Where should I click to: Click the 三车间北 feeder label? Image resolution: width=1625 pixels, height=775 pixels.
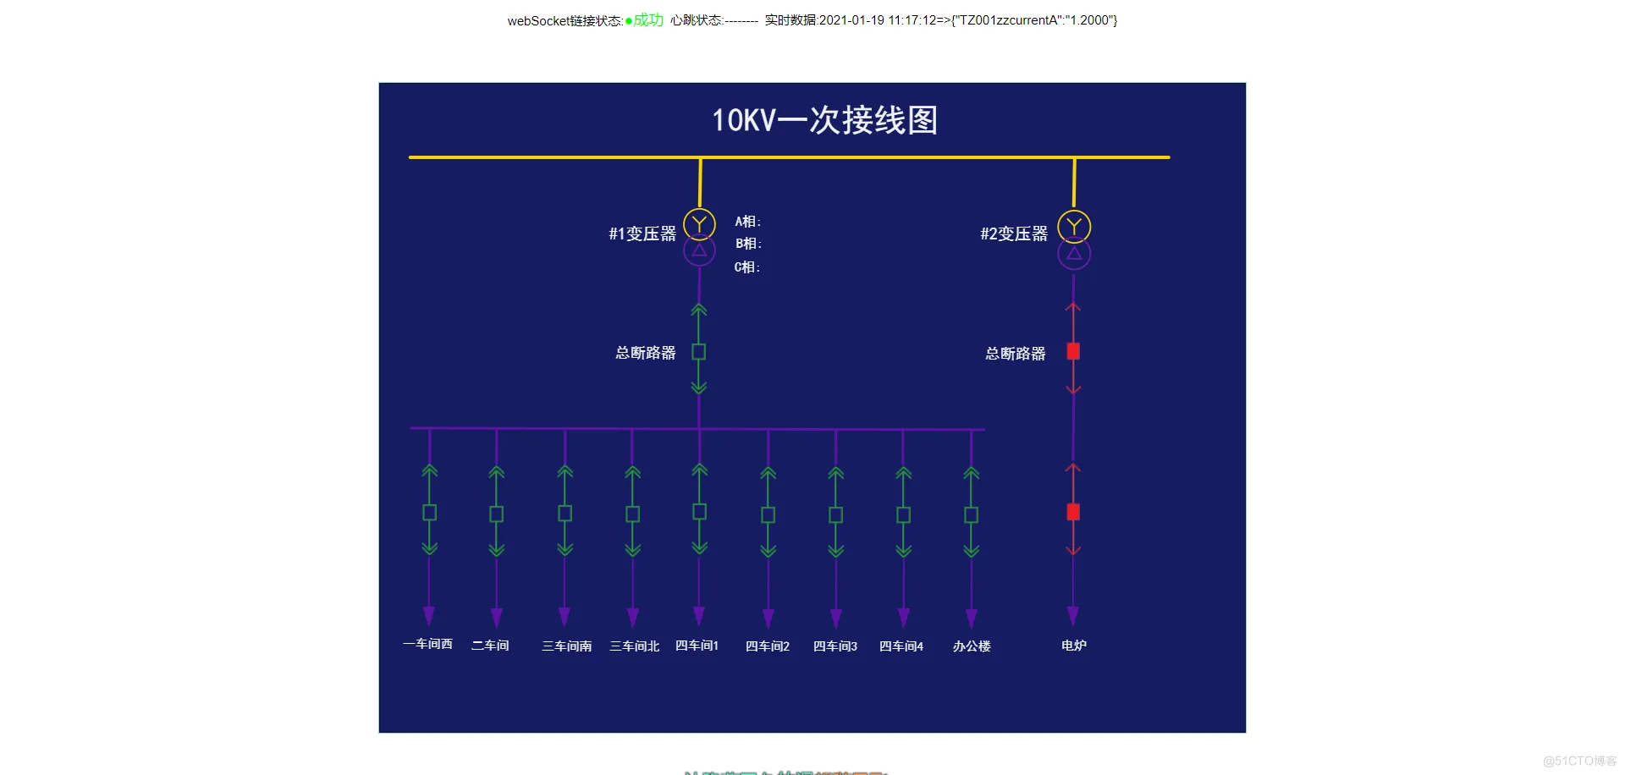635,646
